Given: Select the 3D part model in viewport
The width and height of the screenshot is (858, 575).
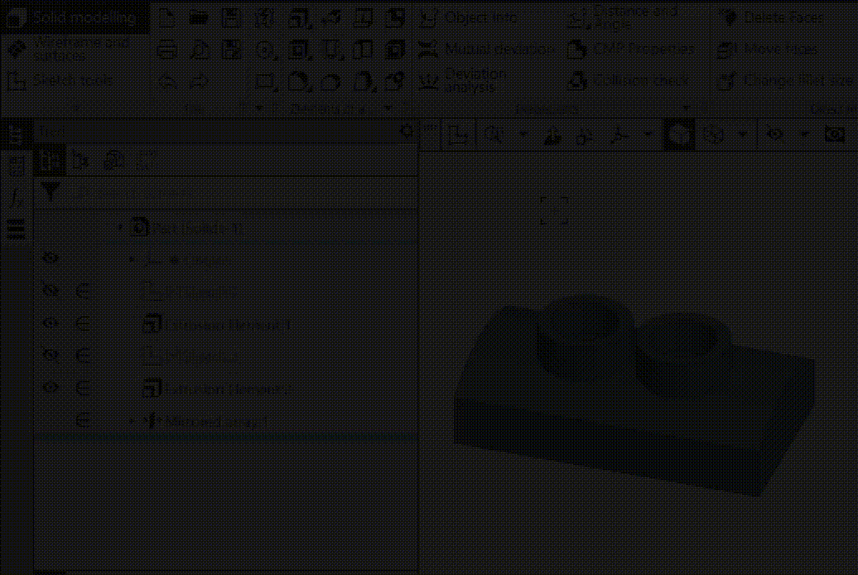Looking at the screenshot, I should click(629, 398).
